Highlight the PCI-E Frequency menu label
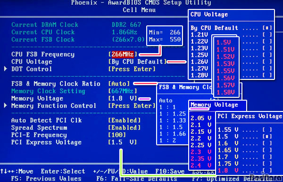This screenshot has height=182, width=283. tap(39, 135)
